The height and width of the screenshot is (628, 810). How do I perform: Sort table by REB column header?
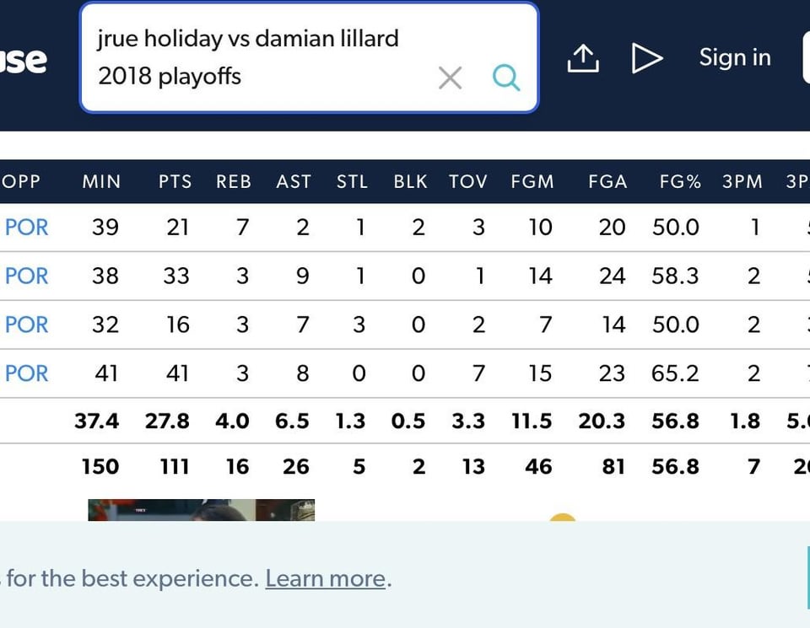[234, 181]
